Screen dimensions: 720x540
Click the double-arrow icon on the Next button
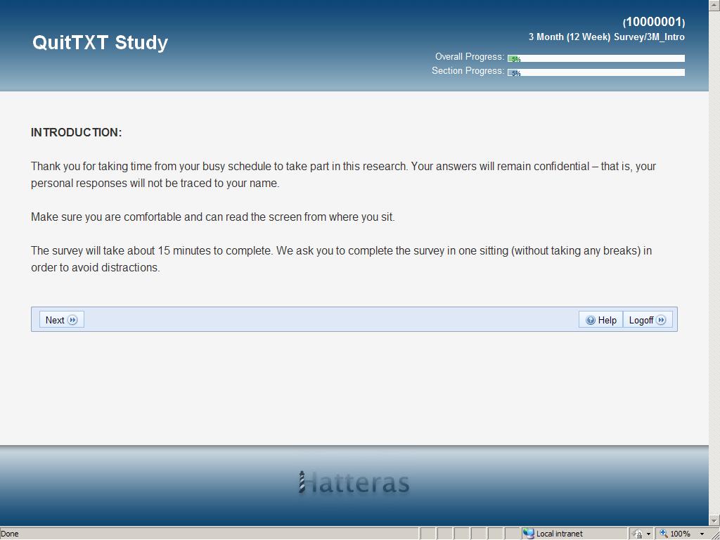72,320
